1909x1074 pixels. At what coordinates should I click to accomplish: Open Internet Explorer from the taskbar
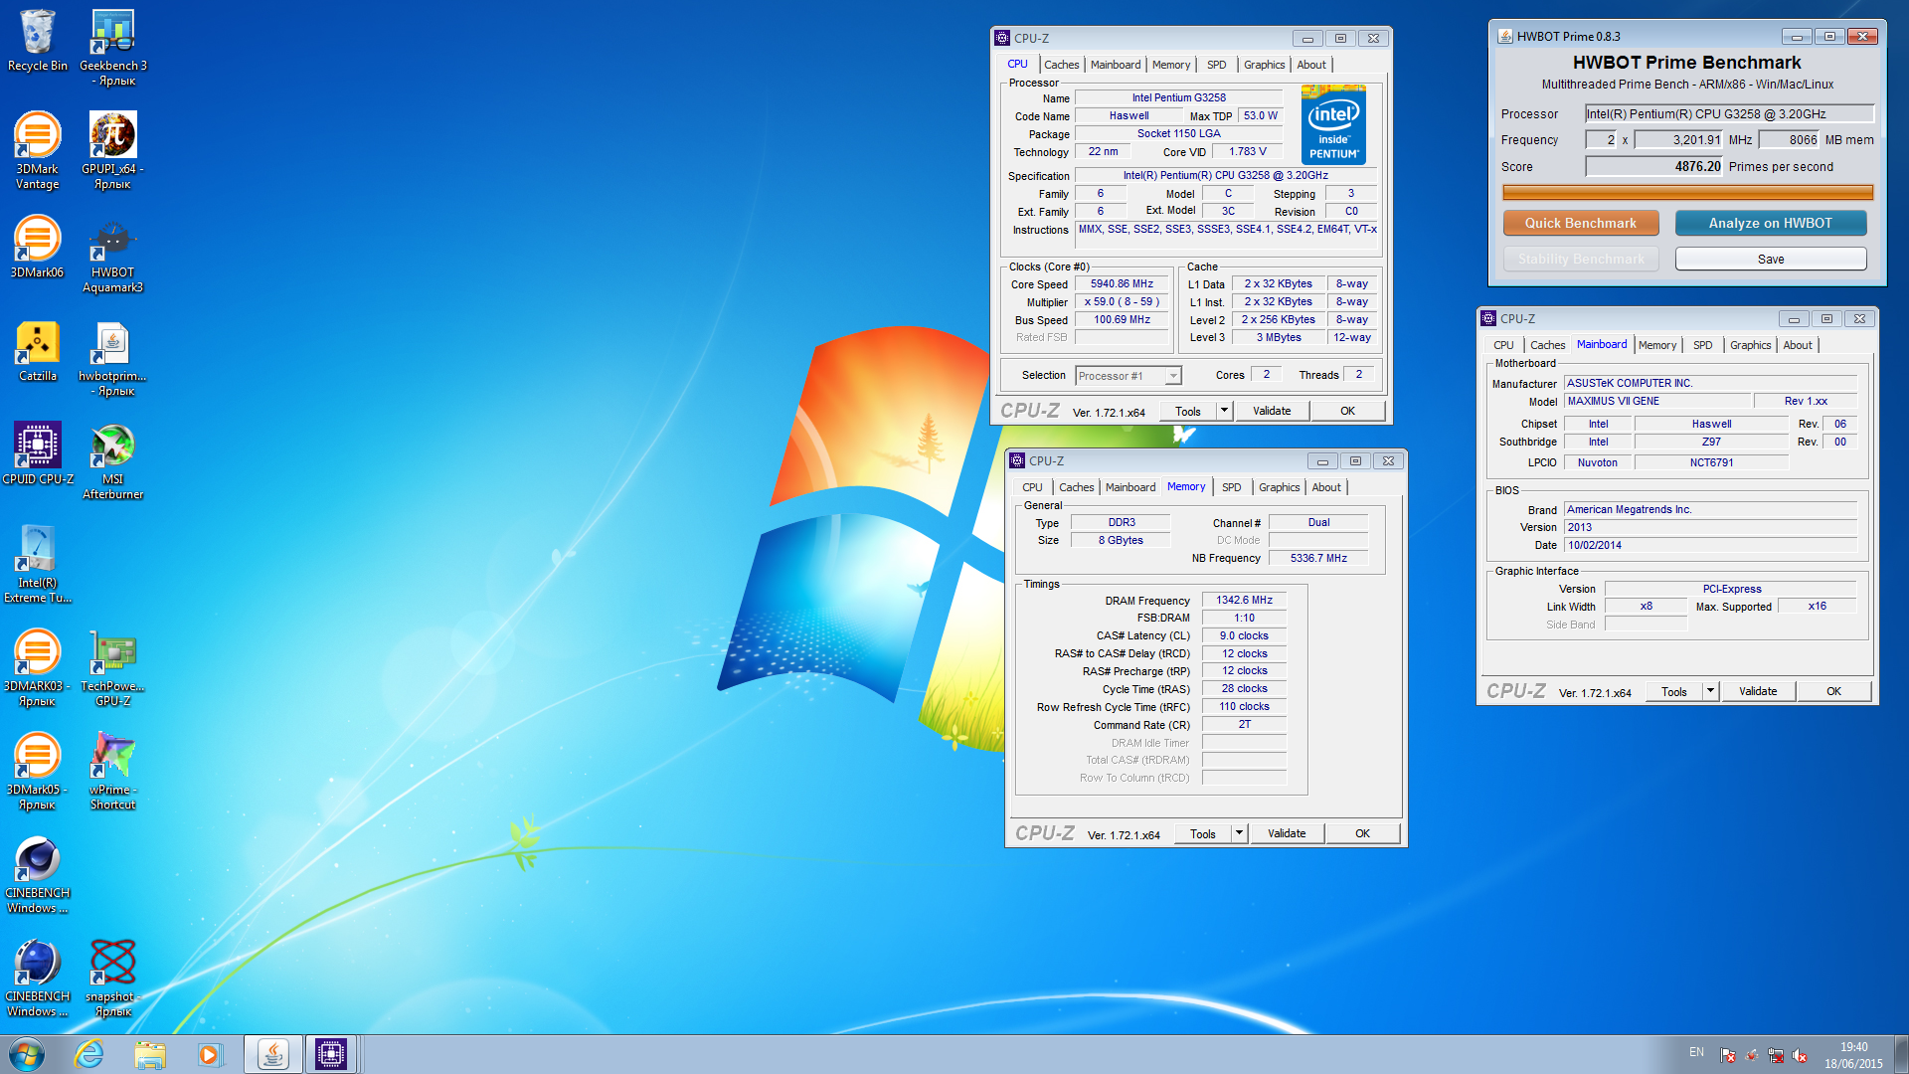[89, 1054]
